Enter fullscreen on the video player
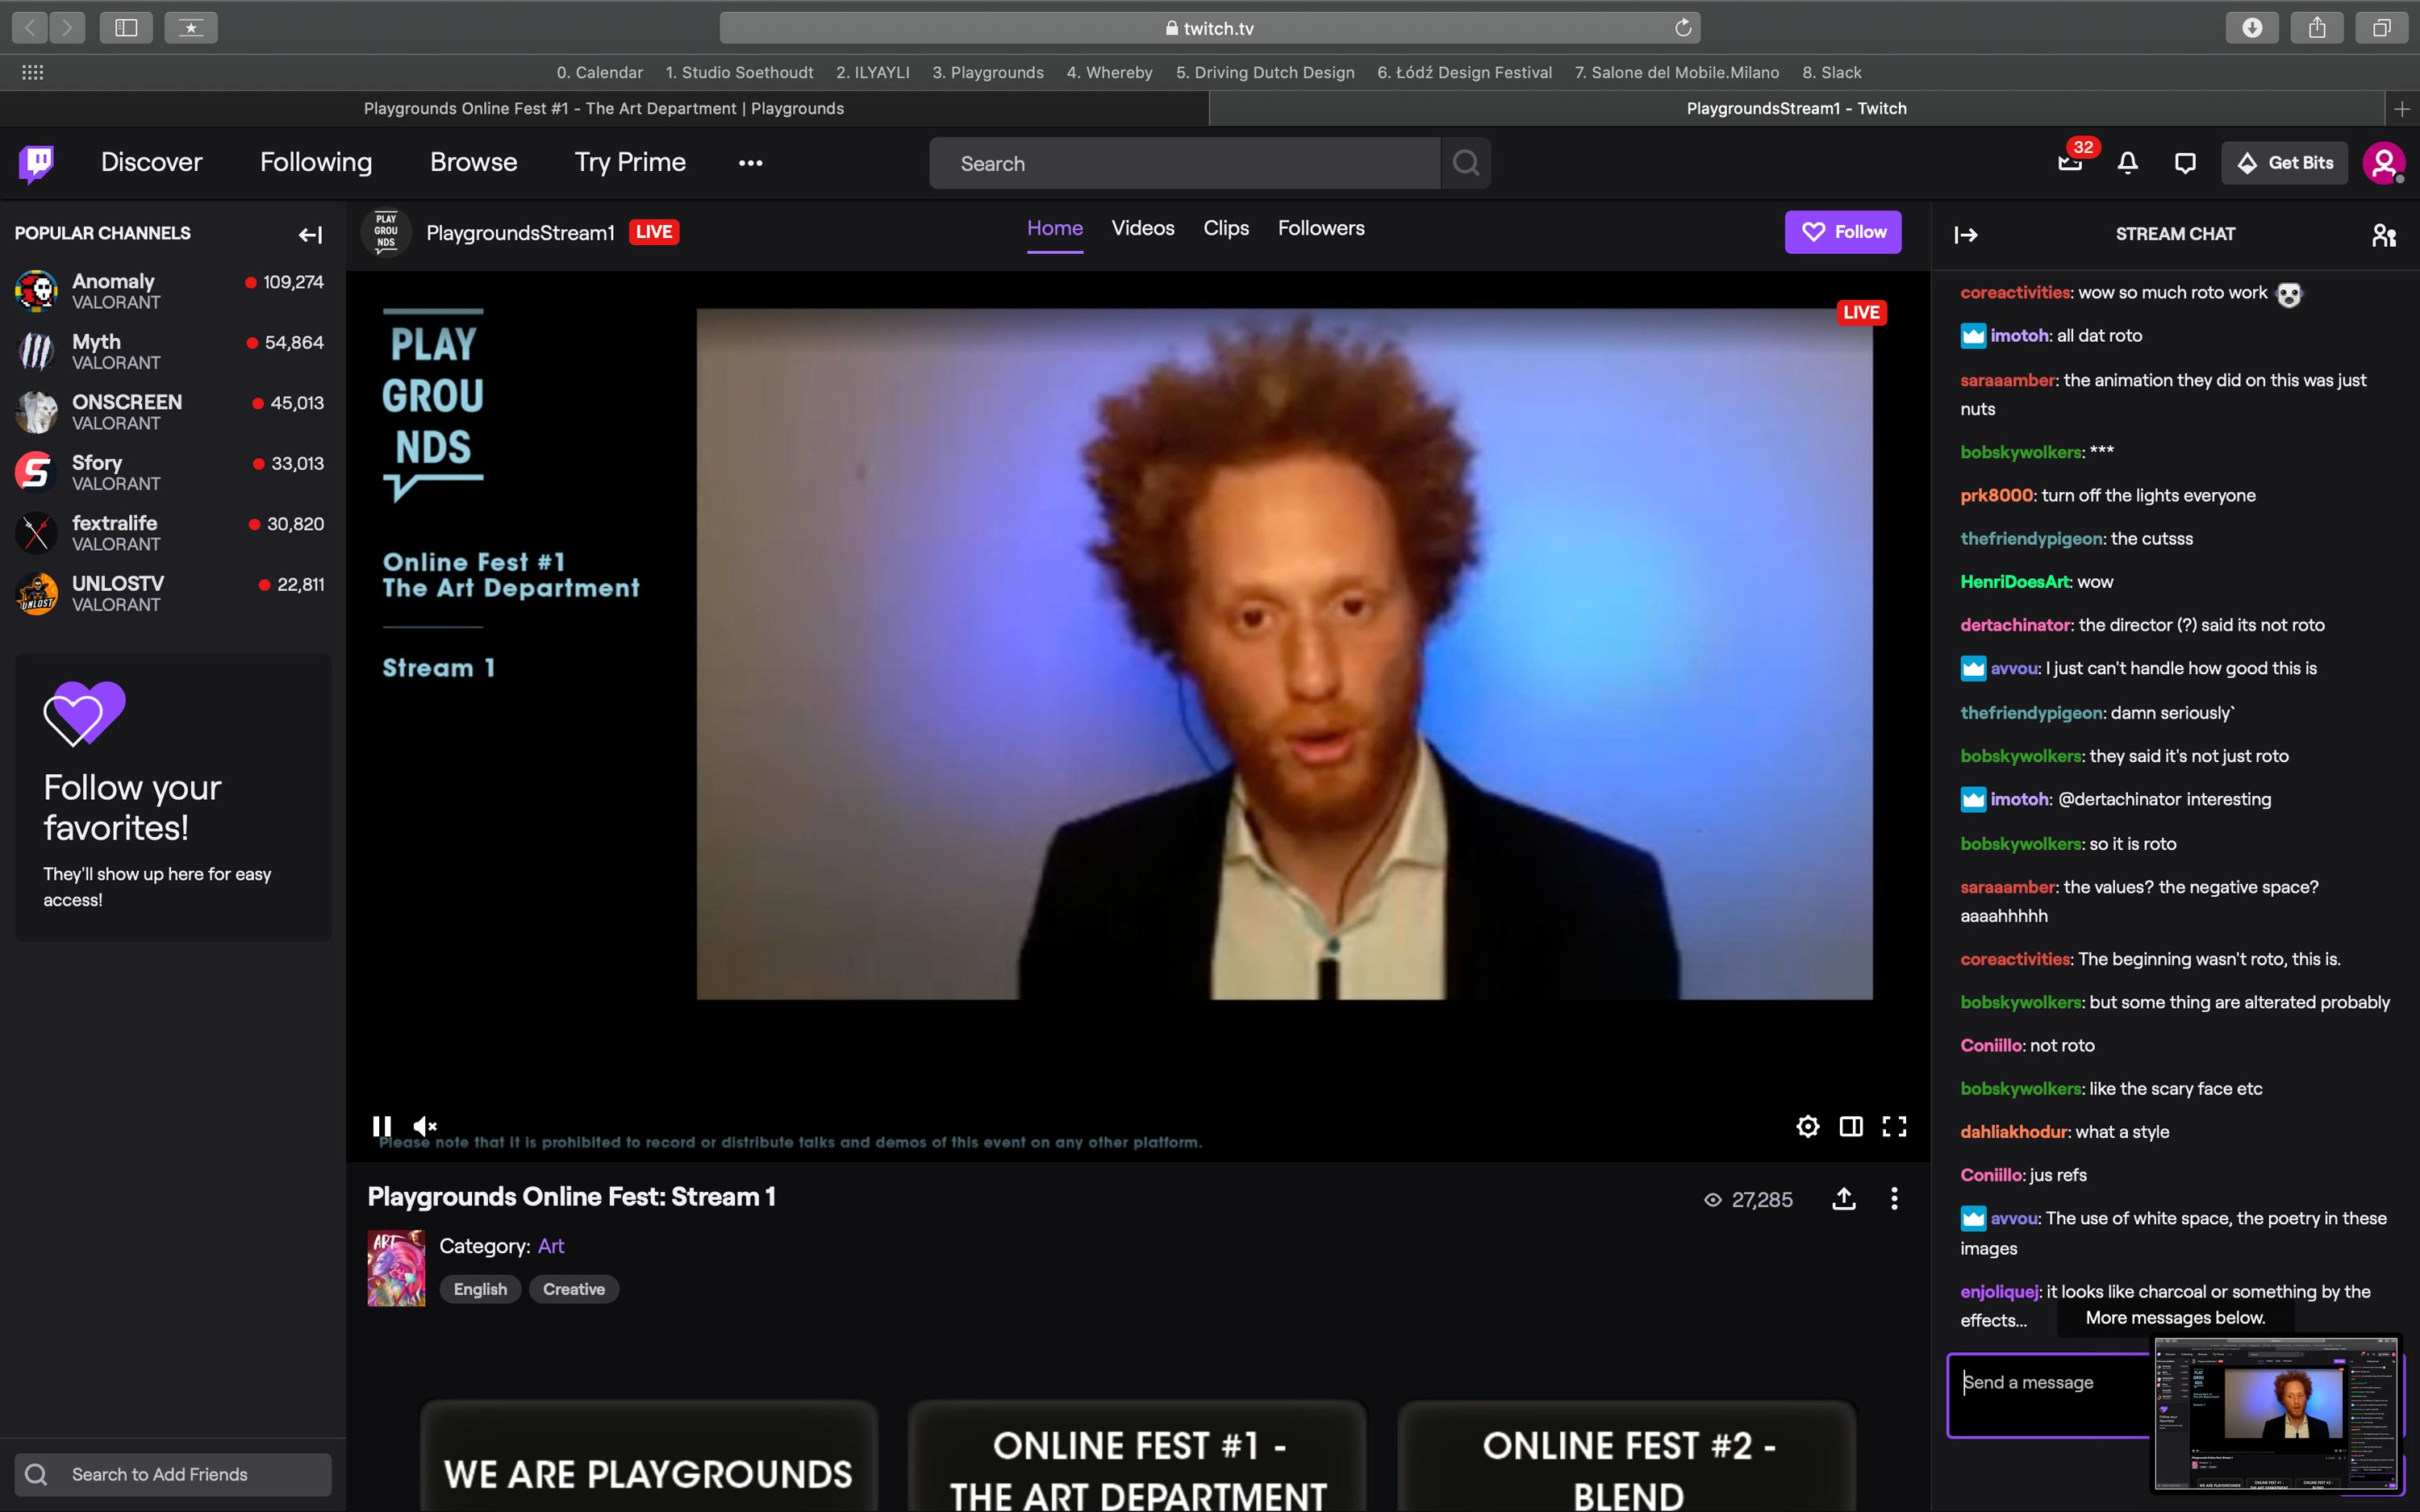Image resolution: width=2420 pixels, height=1512 pixels. pyautogui.click(x=1894, y=1126)
